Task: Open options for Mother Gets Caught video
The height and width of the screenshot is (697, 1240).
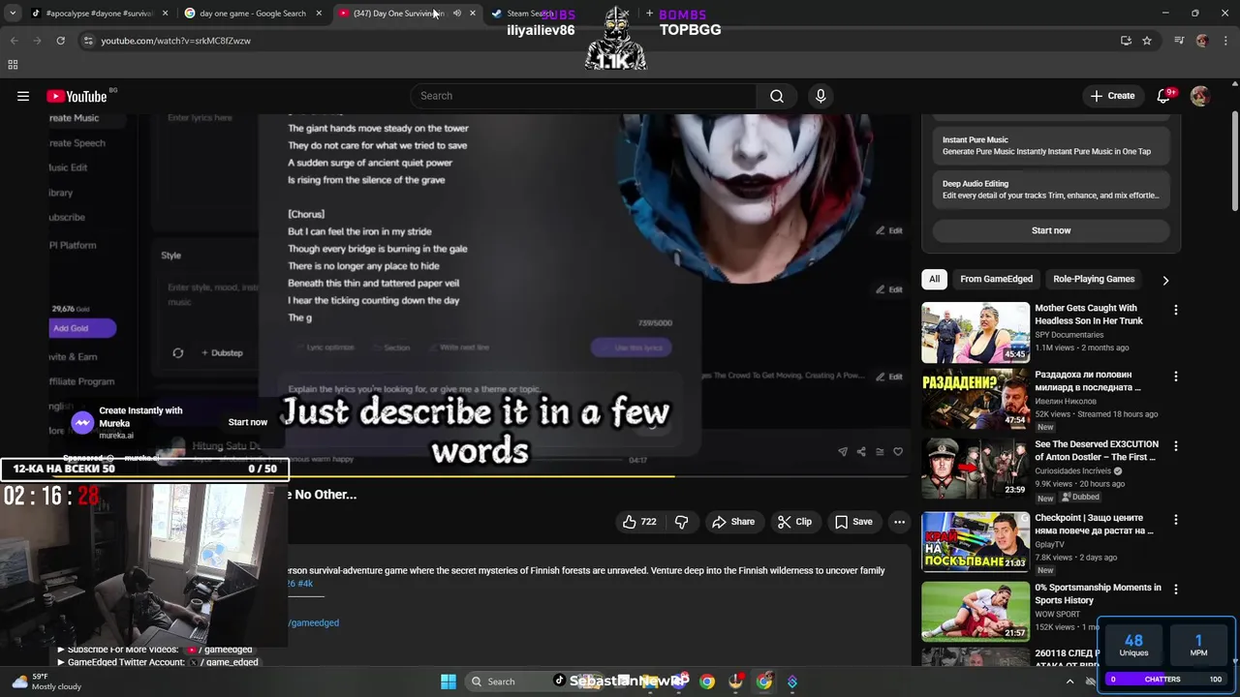Action: (1176, 310)
